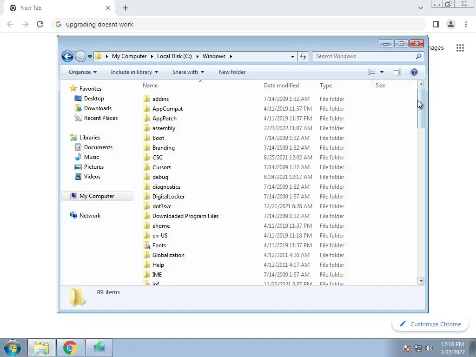Open Desktop in Favorites
Viewport: 476px width, 357px height.
coord(94,99)
